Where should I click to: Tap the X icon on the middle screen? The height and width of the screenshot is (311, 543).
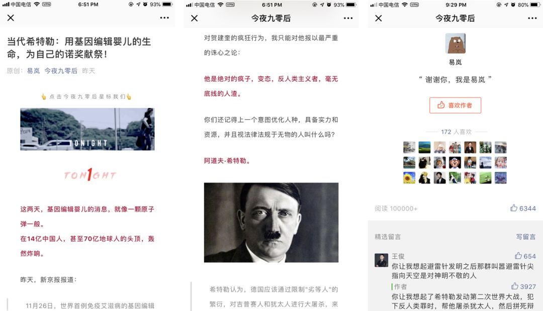[x=195, y=18]
